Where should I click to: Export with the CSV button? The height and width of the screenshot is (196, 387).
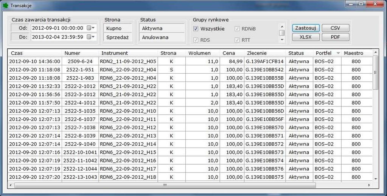336,28
